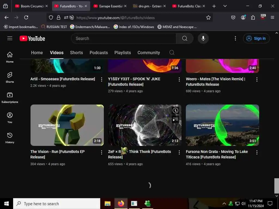Go back to the previous page
The height and width of the screenshot is (209, 279).
[x=7, y=17]
